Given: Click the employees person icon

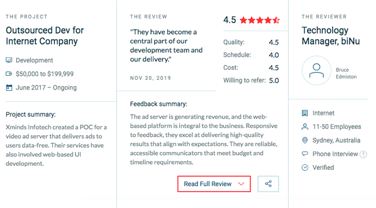Looking at the screenshot, I should pyautogui.click(x=304, y=127).
